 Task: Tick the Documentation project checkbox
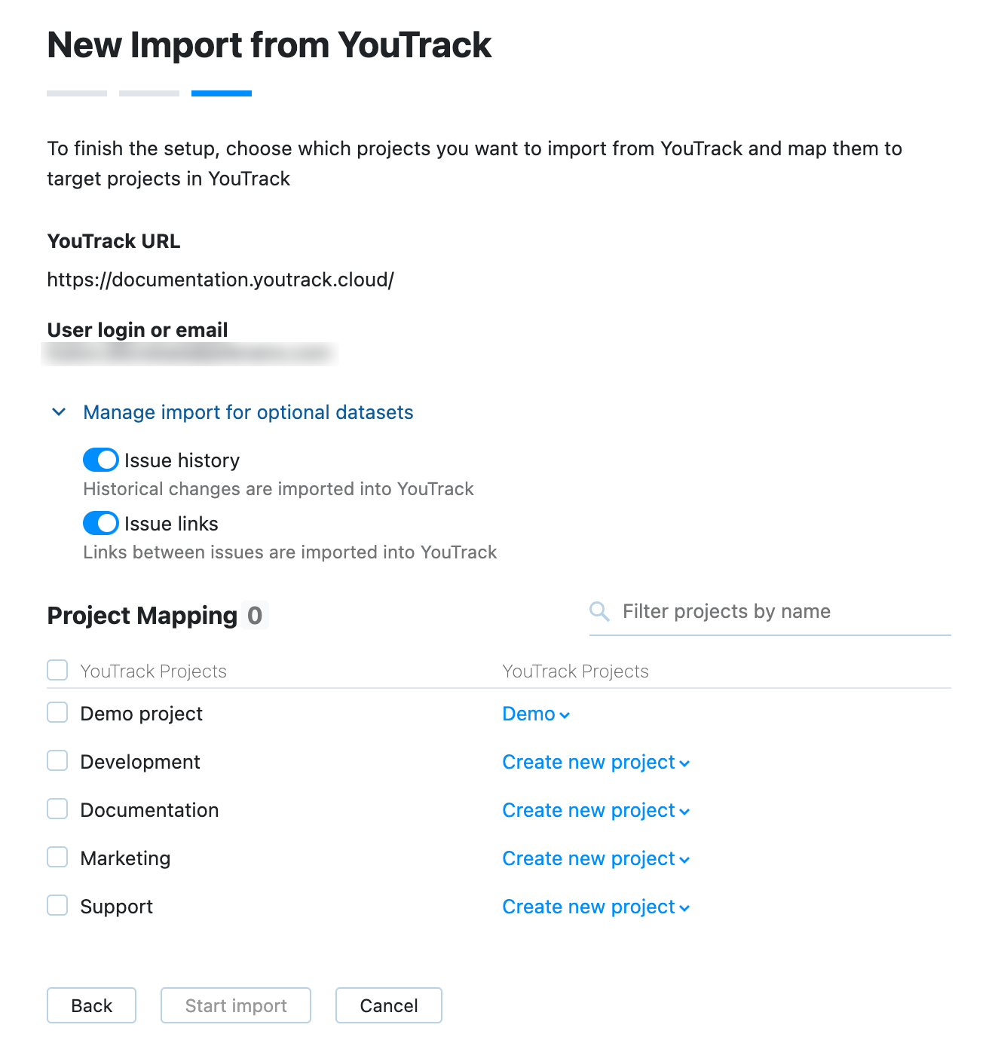pyautogui.click(x=57, y=809)
